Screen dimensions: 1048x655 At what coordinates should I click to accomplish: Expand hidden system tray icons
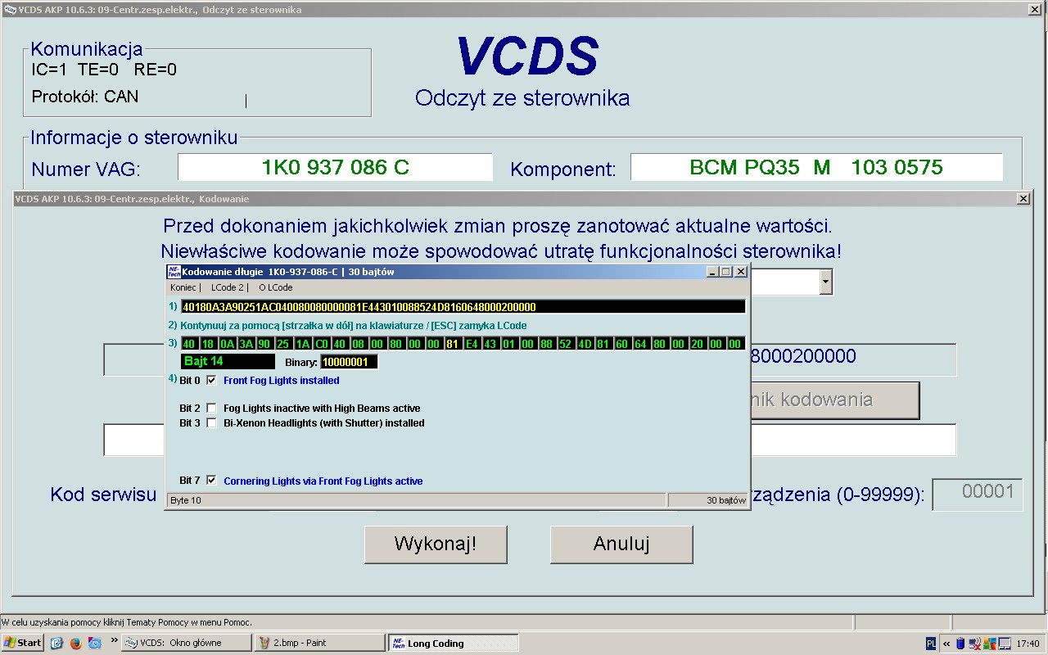click(947, 644)
